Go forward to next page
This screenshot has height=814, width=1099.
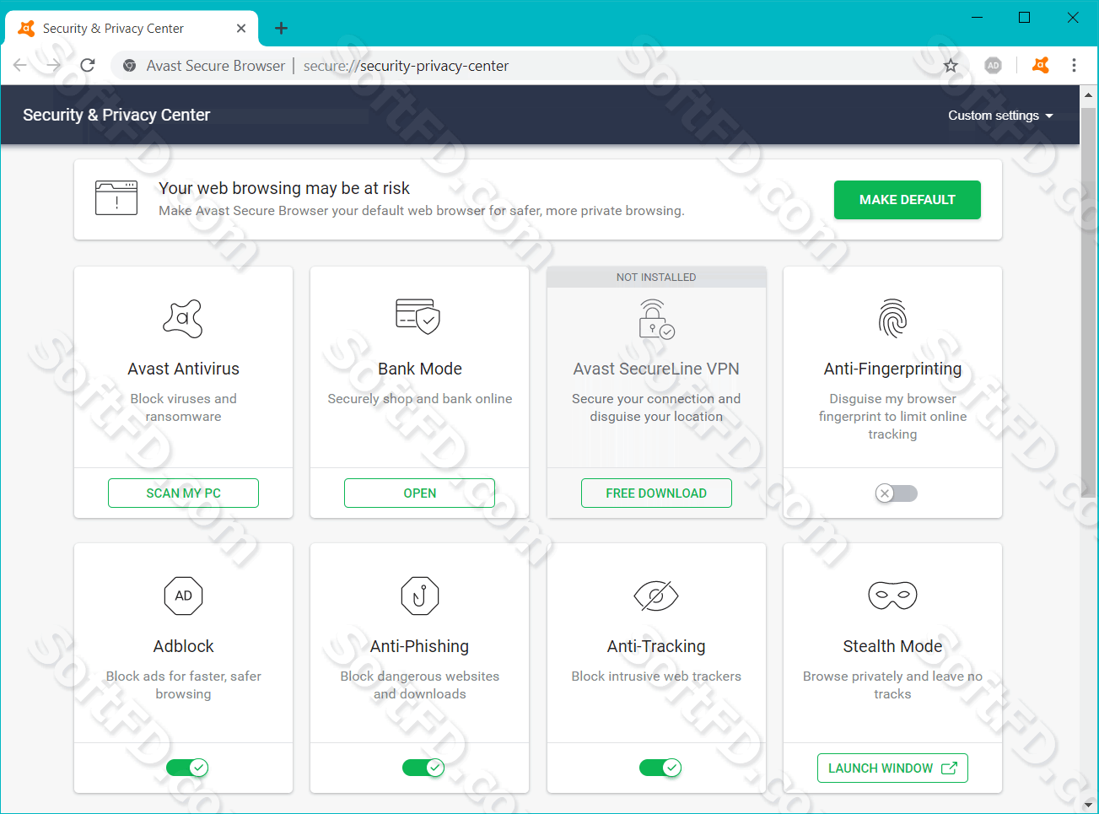pos(53,66)
